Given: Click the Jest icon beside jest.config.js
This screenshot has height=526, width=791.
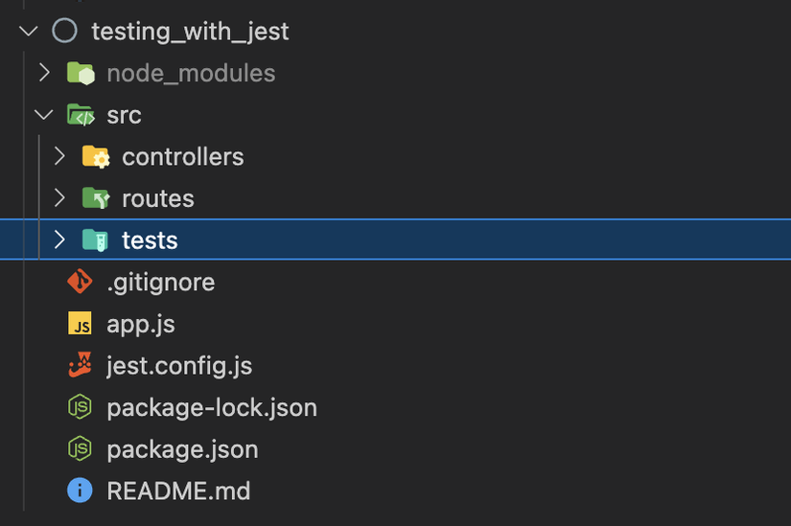Looking at the screenshot, I should click(x=80, y=365).
